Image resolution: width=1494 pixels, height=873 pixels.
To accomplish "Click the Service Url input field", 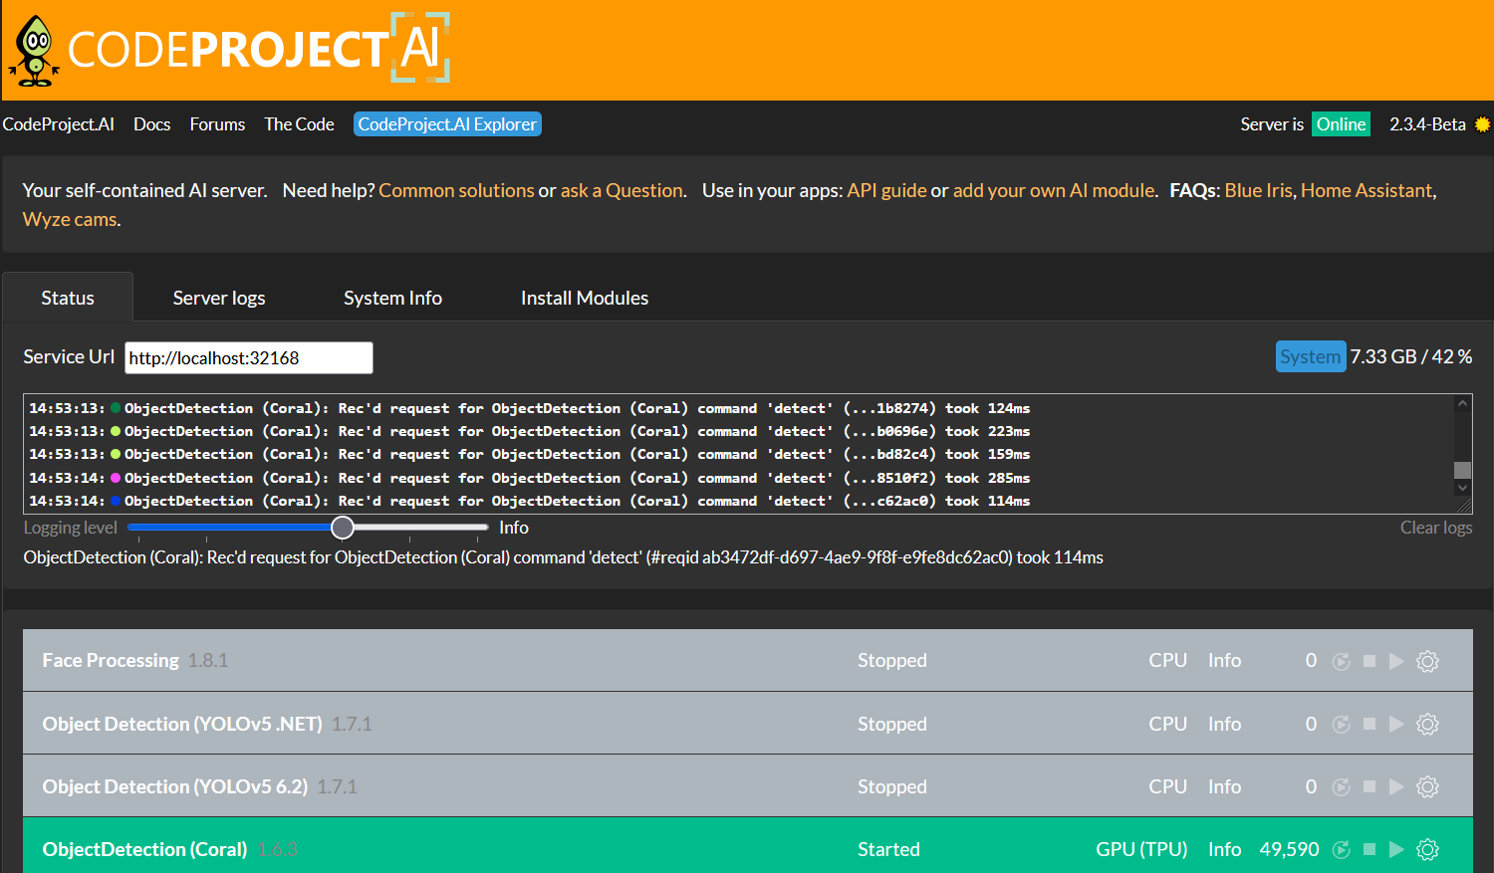I will 249,358.
